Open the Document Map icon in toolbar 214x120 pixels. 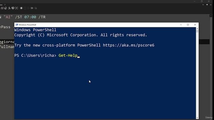tap(2, 8)
